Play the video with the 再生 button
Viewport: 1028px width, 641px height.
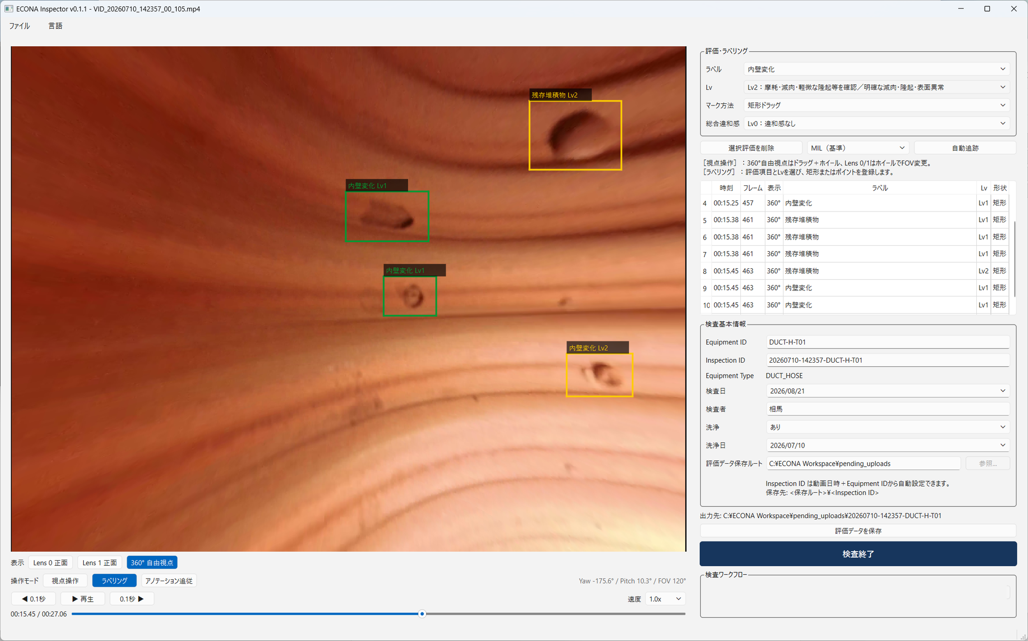pos(83,599)
